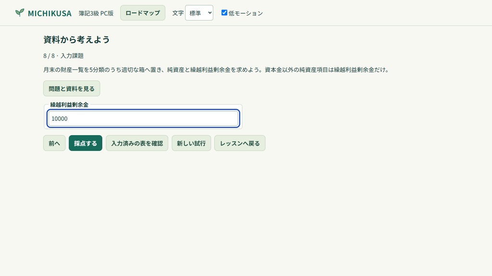Image resolution: width=492 pixels, height=276 pixels.
Task: Click the MICHIKUSA brand name text
Action: (x=49, y=13)
